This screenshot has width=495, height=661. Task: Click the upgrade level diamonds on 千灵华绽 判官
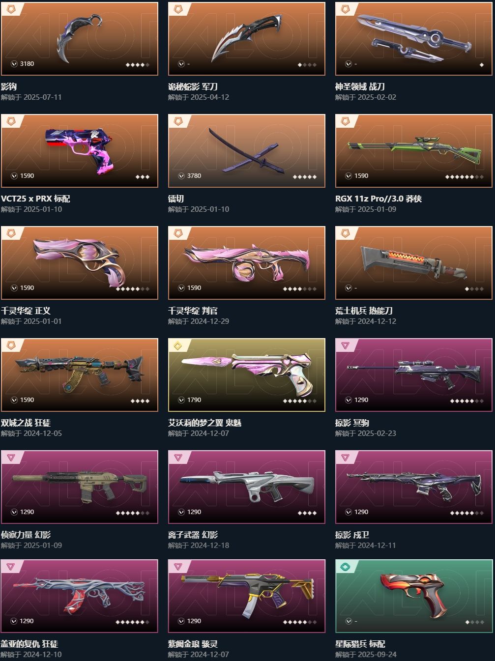300,289
